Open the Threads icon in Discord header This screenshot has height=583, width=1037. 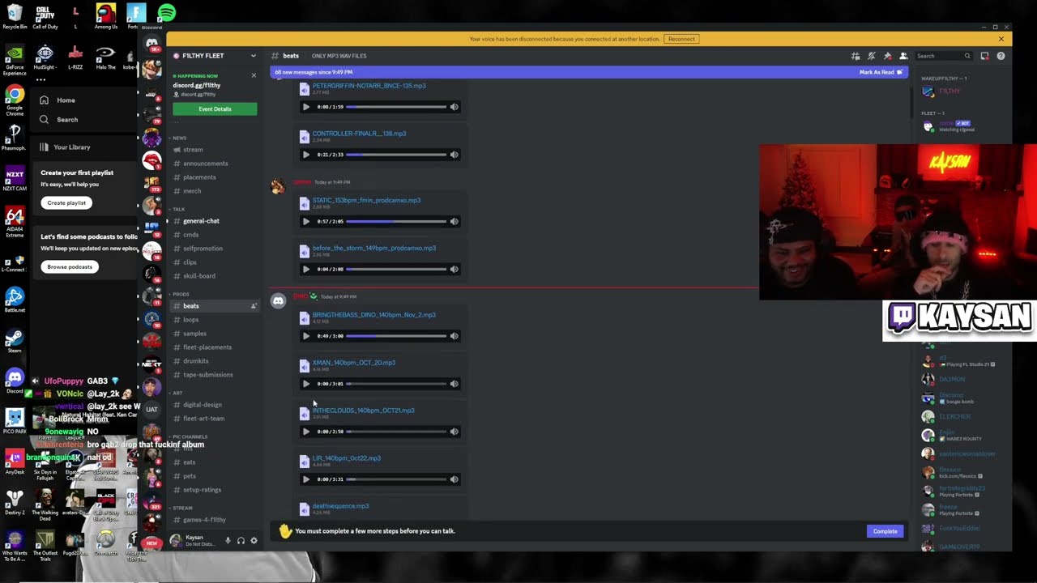(x=856, y=56)
